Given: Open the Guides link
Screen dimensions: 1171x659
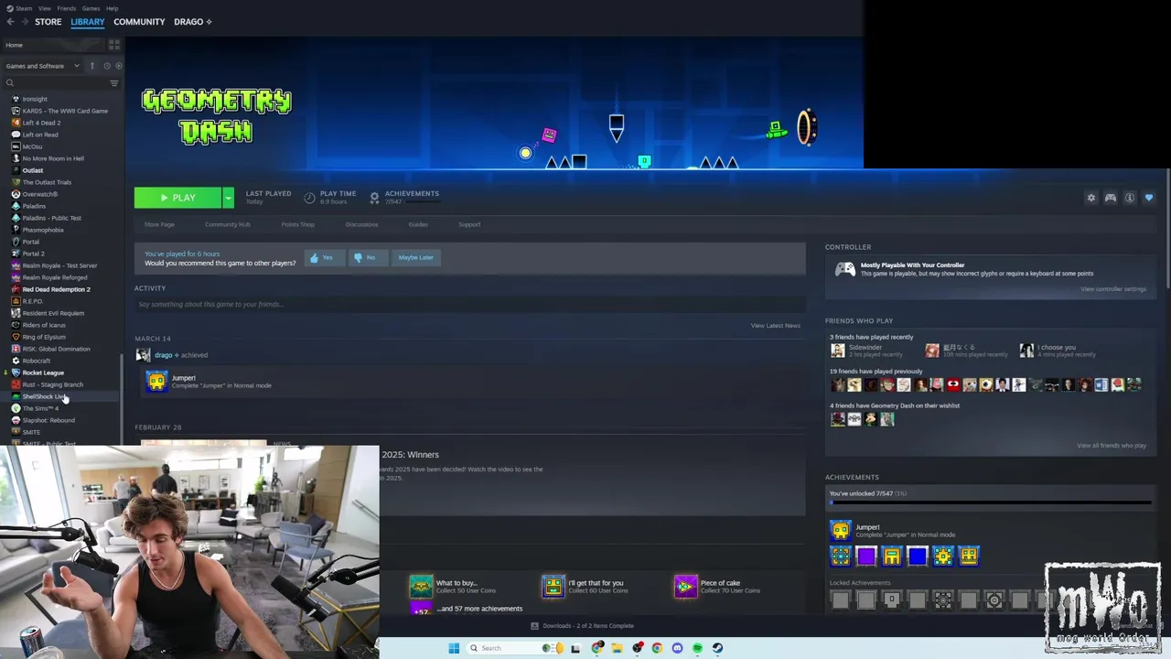Looking at the screenshot, I should pyautogui.click(x=418, y=224).
